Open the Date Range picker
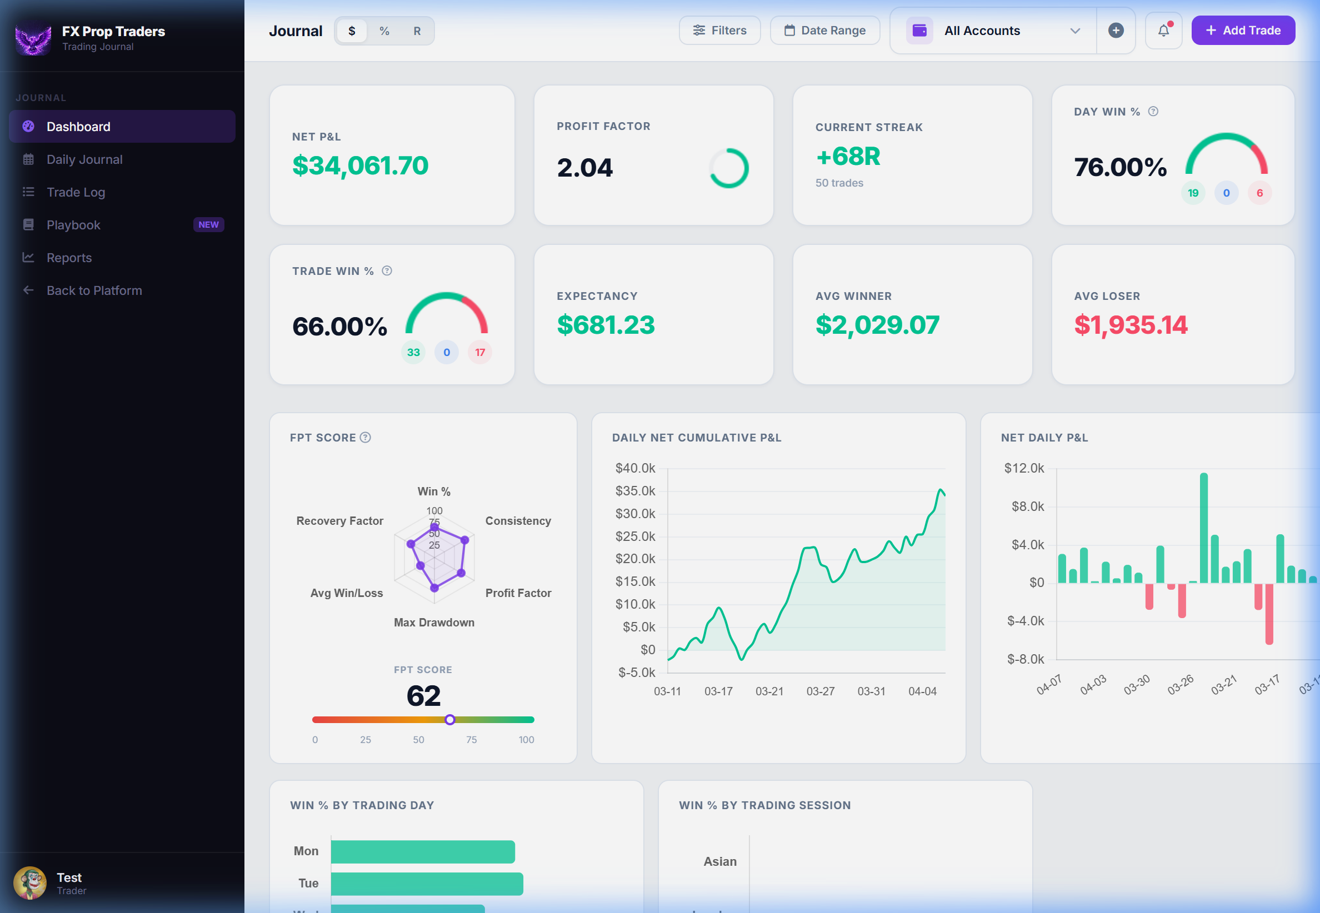 coord(824,31)
